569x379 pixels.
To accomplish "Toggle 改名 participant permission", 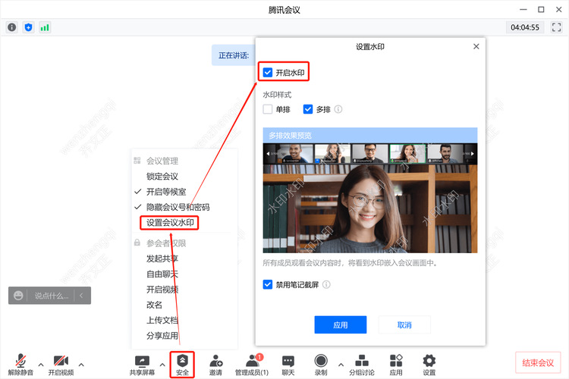I will tap(154, 305).
